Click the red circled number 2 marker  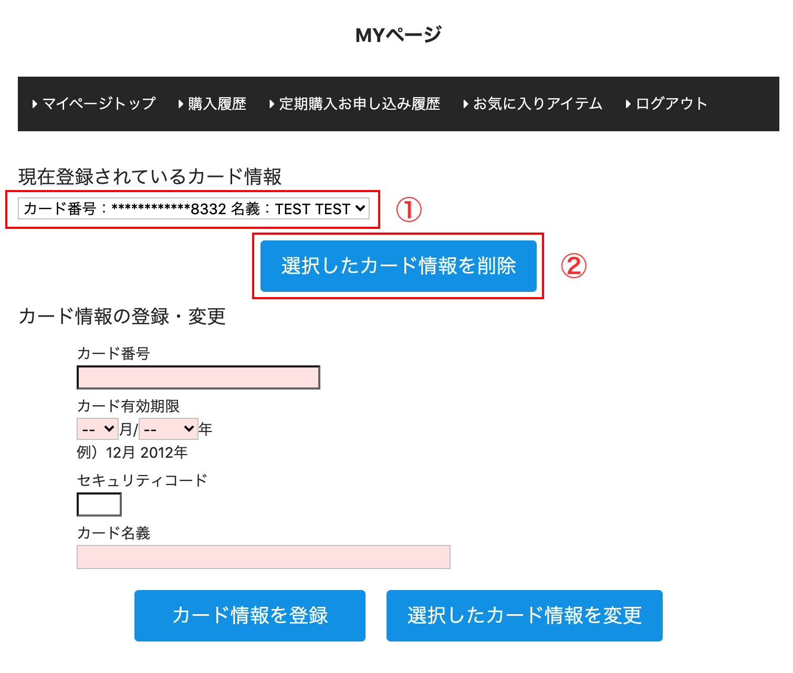click(573, 266)
